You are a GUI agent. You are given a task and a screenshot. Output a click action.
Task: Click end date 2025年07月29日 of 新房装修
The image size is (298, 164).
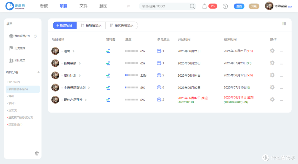click(x=235, y=63)
